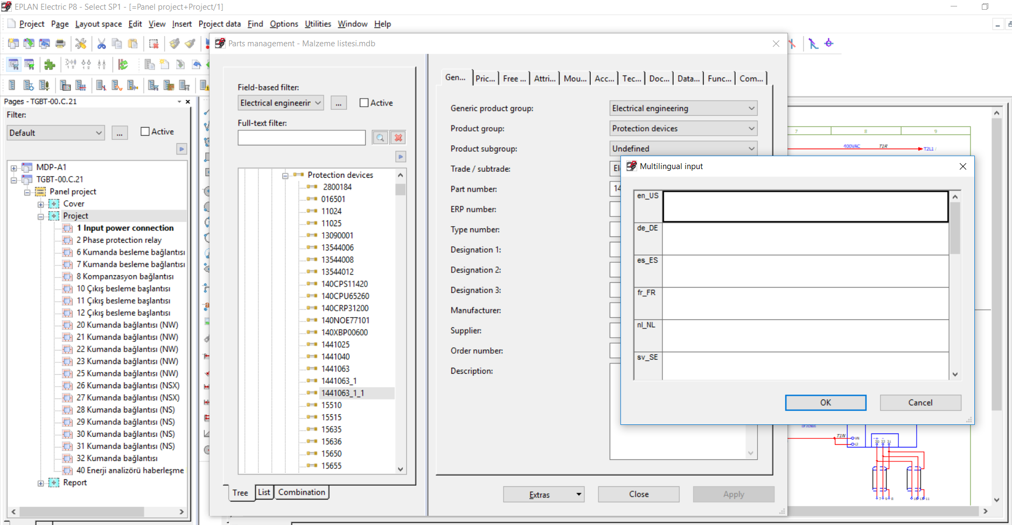Click the Close button in Parts management
Image resolution: width=1012 pixels, height=525 pixels.
tap(639, 494)
